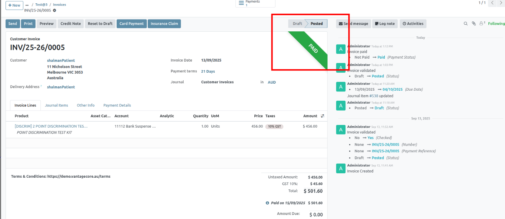Expand the breadcrumb ellipsis menu

pos(27,5)
